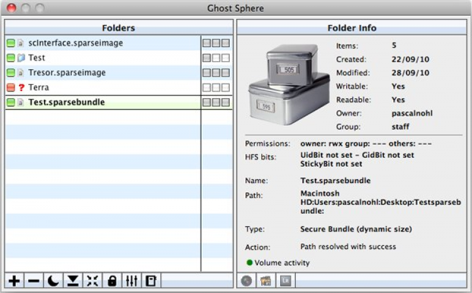Select the scInterface.sparseimage entry

(x=76, y=43)
